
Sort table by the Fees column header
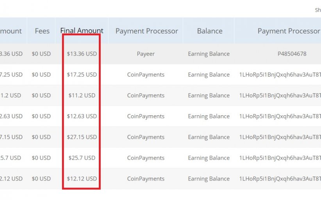[x=42, y=31]
